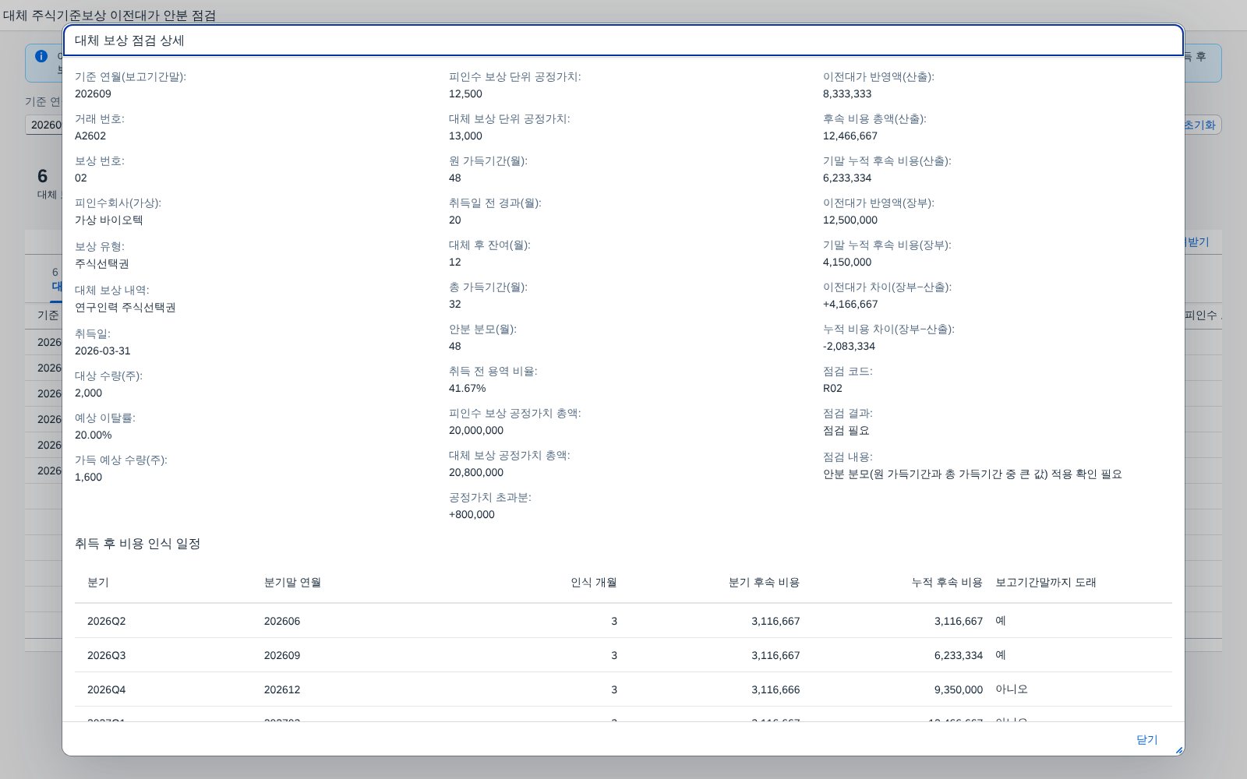This screenshot has height=779, width=1247.
Task: Click 아니오 in the 2026Q4 row
Action: 1012,689
